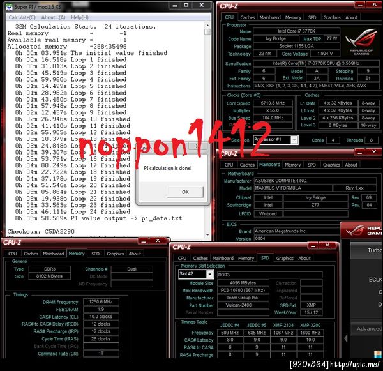Select the Graphics tab in Mainboard CPU-Z window
The image size is (383, 371).
331,165
